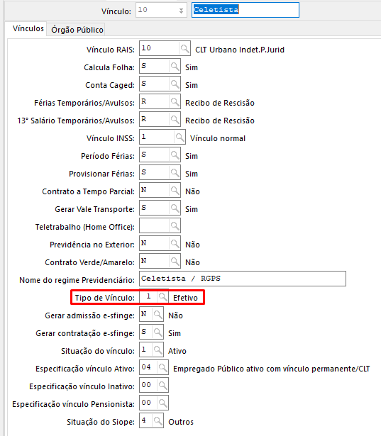Click Nome do regime Previdenciário field

[x=243, y=279]
